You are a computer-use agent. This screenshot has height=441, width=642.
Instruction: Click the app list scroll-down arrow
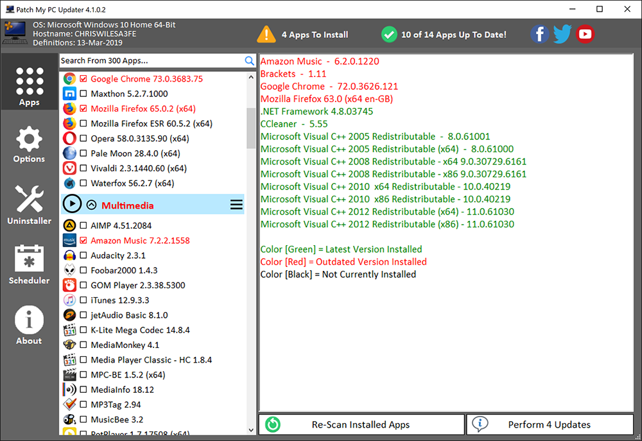[x=251, y=430]
